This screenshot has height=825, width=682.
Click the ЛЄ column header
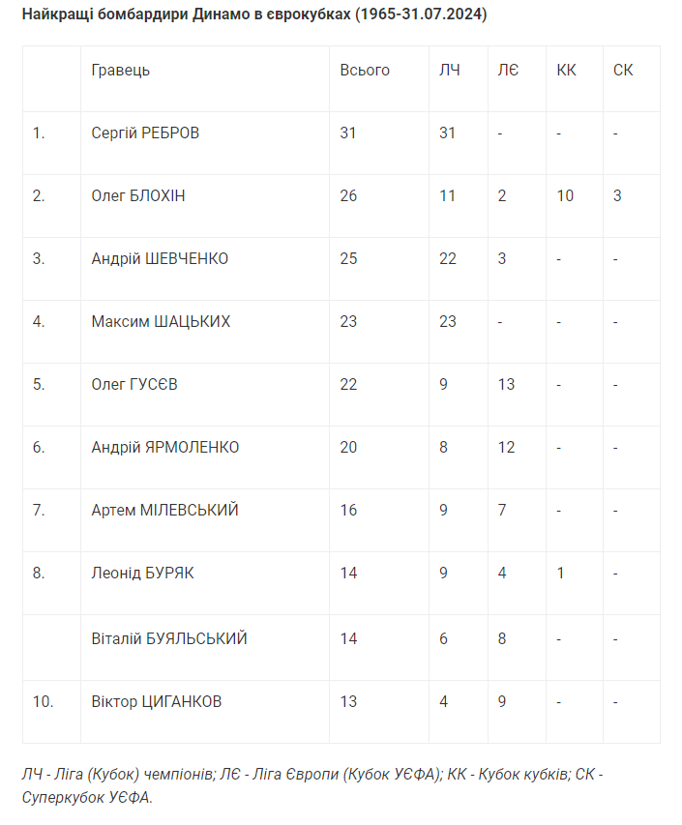[508, 71]
